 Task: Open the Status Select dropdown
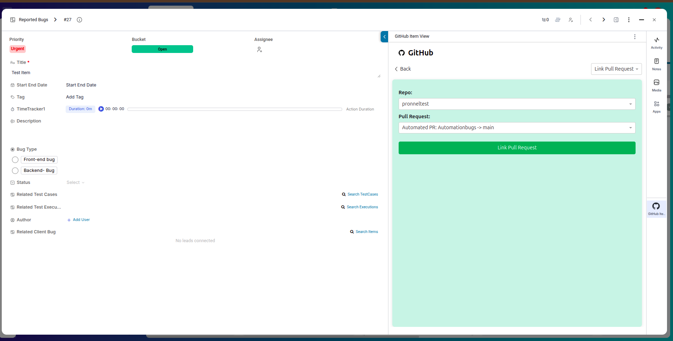pos(75,183)
